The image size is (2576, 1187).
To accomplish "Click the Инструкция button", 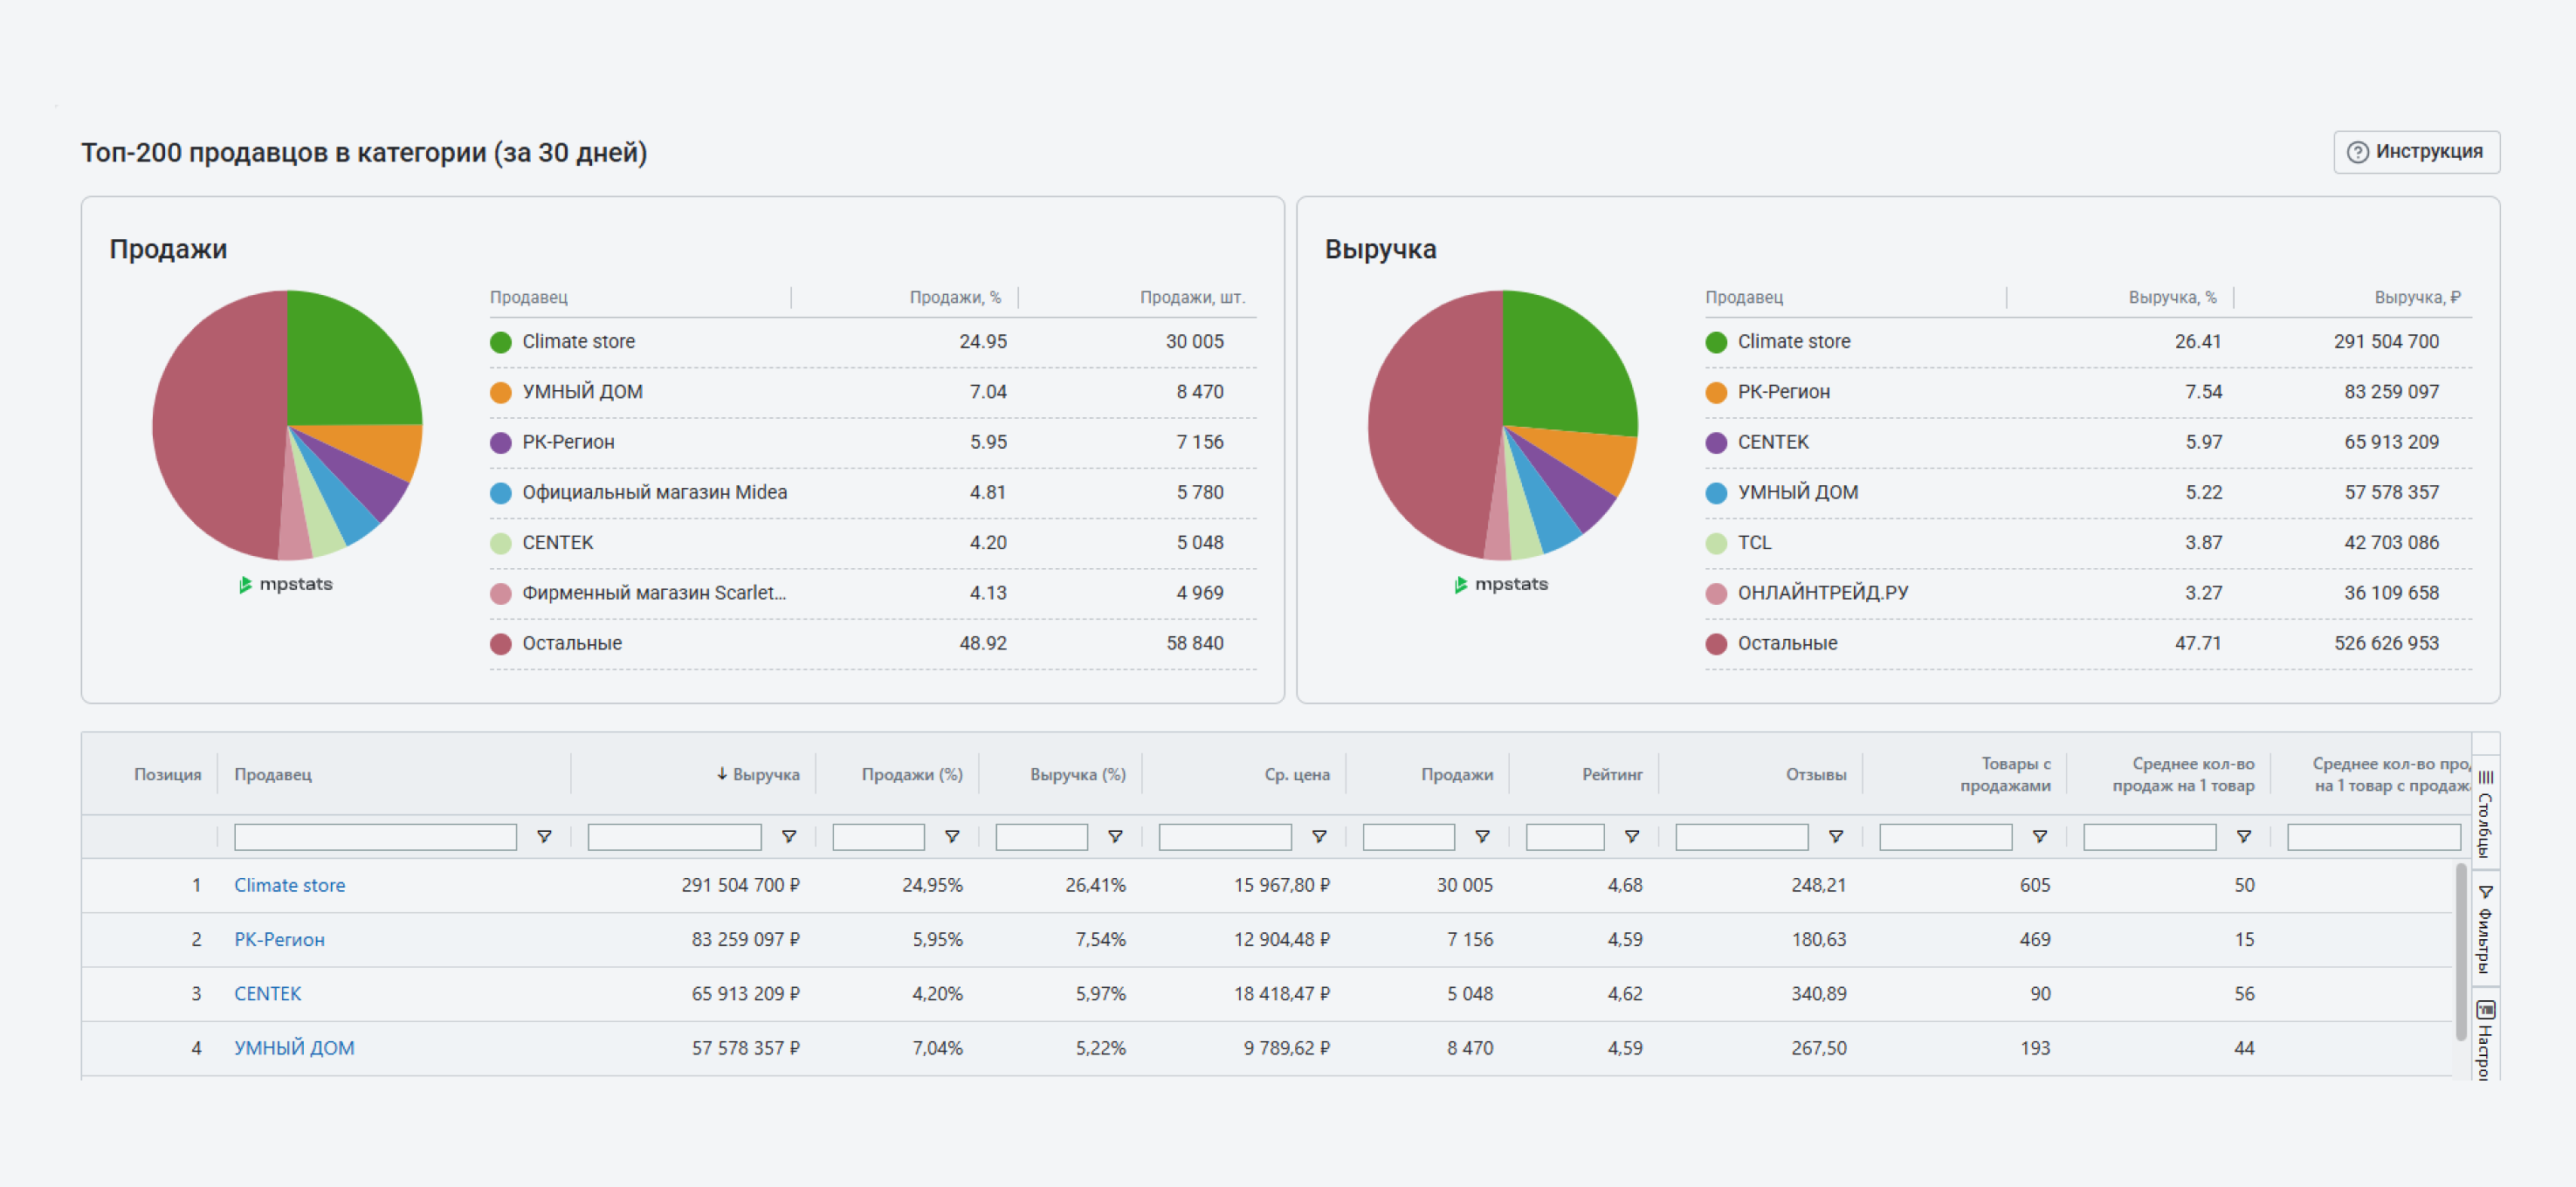I will (2416, 152).
